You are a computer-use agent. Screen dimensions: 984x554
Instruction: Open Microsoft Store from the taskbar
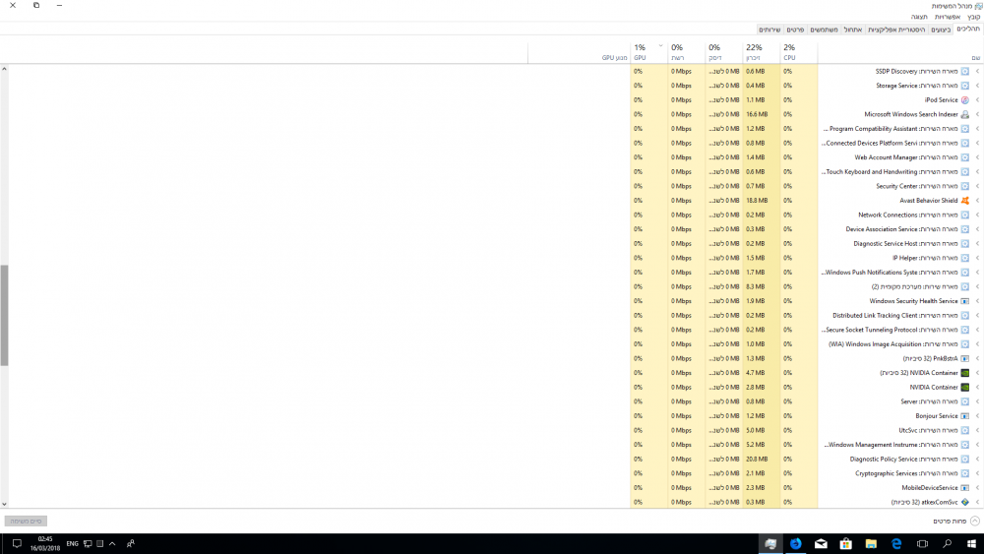click(846, 543)
